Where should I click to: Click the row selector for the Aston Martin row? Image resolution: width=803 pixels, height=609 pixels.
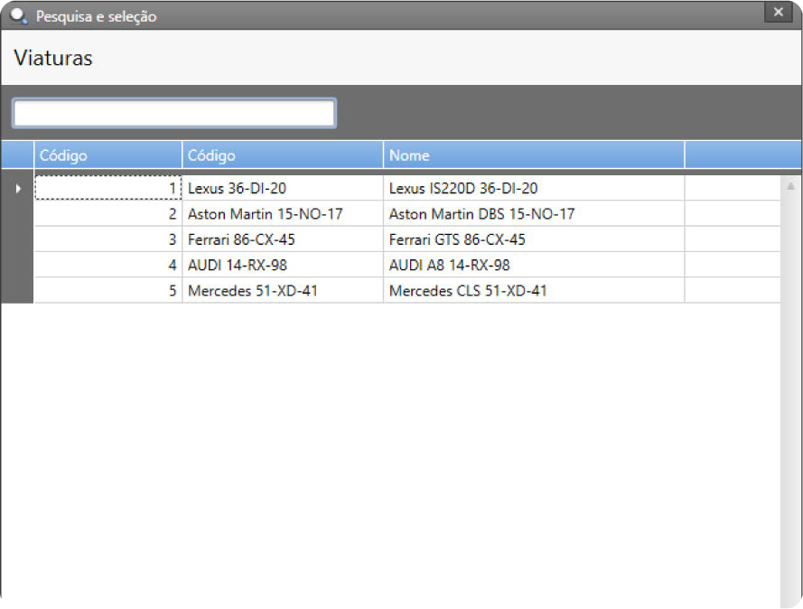click(x=17, y=214)
